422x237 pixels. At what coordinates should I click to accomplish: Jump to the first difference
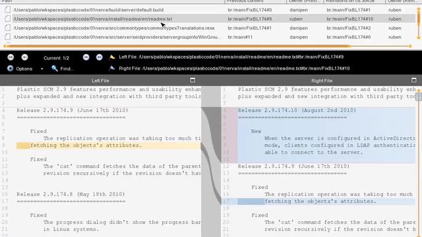[11, 57]
